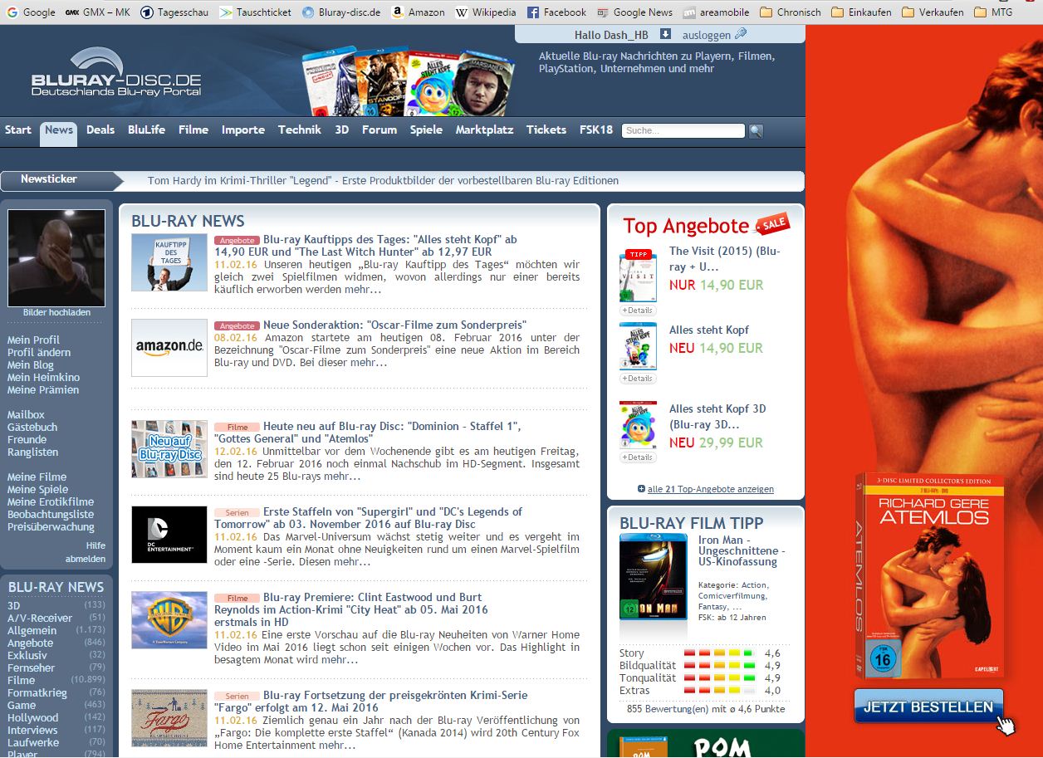Open the Marktplatz navigation tab
This screenshot has width=1043, height=758.
pyautogui.click(x=484, y=130)
